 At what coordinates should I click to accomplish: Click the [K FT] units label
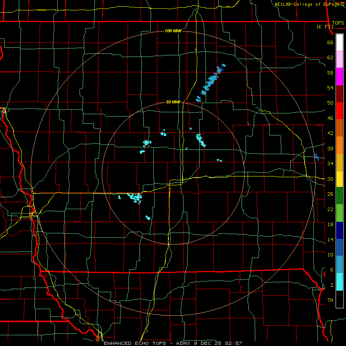pyautogui.click(x=325, y=27)
